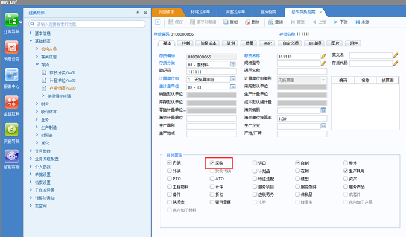
Task: Enable the PTO checkbox
Action: (x=169, y=179)
